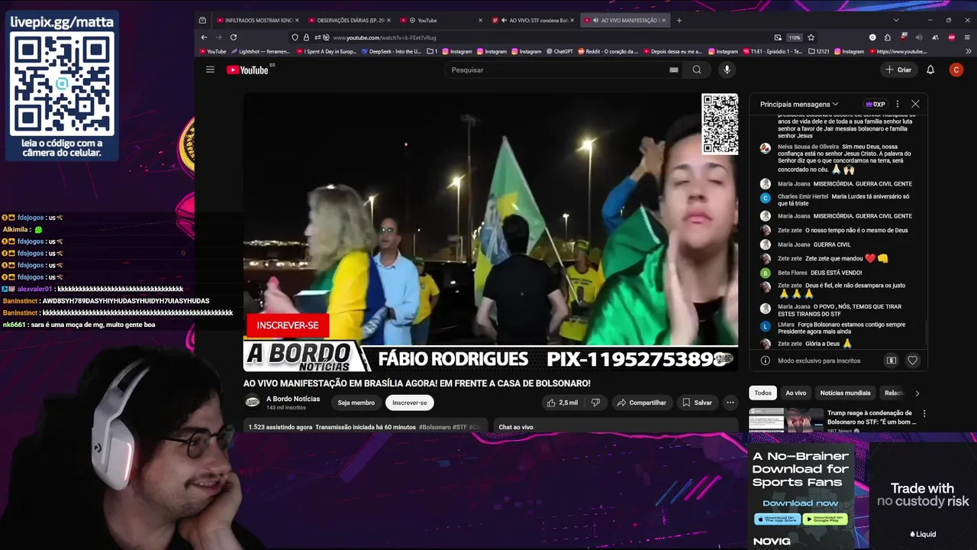Click the INSCREVER-SE red overlay button
The height and width of the screenshot is (550, 977).
(288, 325)
